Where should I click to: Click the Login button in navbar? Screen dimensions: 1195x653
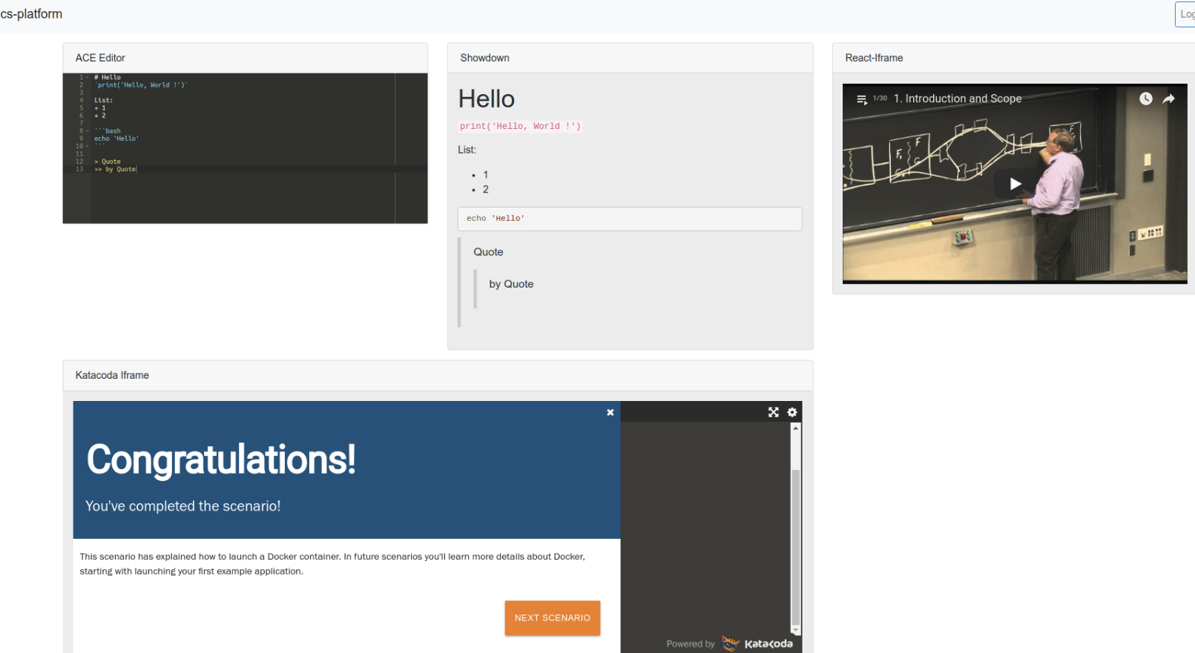(1185, 14)
